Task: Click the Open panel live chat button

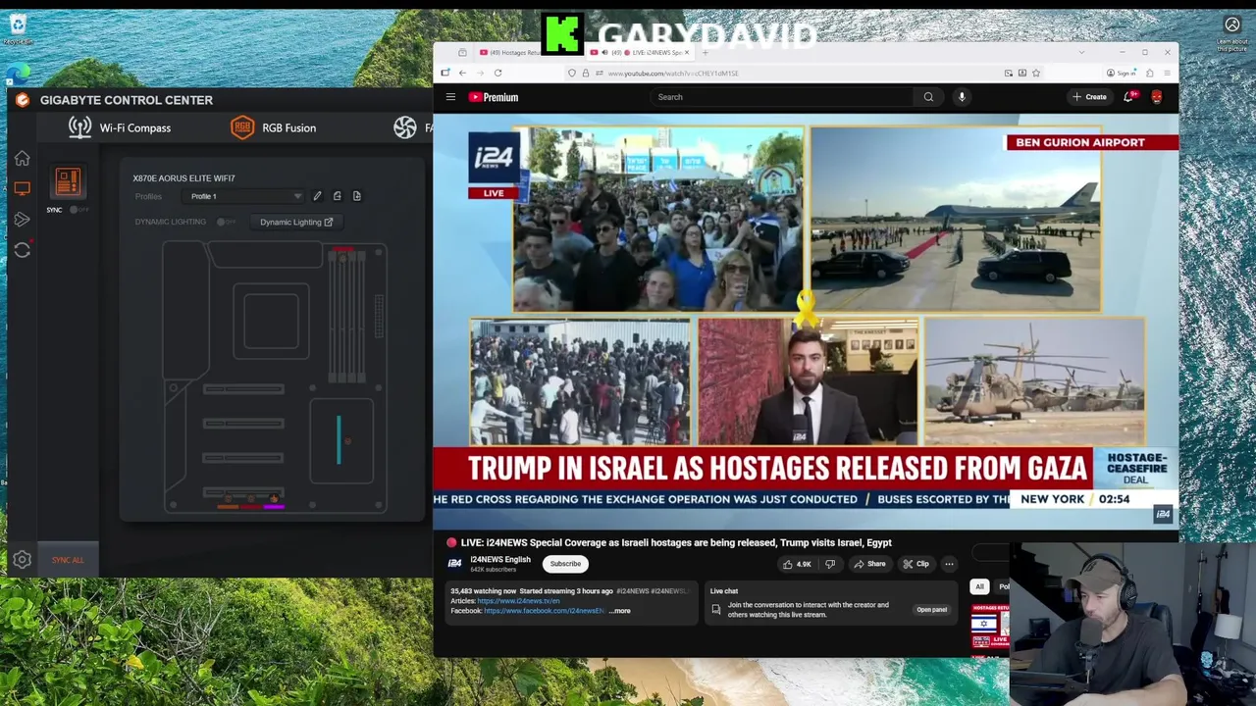Action: [931, 610]
